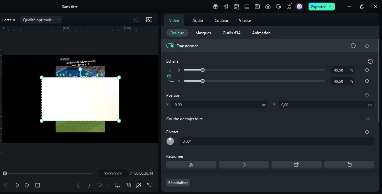Go to the Outils d'IA sub-tab
382x194 pixels.
click(x=232, y=33)
